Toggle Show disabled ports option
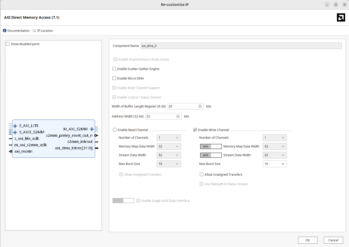 coord(8,44)
